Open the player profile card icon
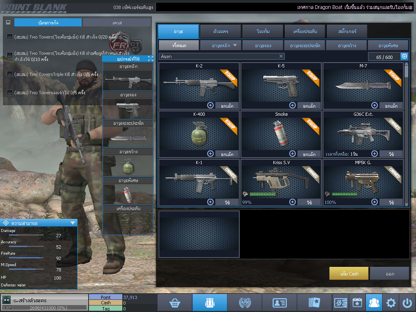The height and width of the screenshot is (312, 416). [279, 303]
